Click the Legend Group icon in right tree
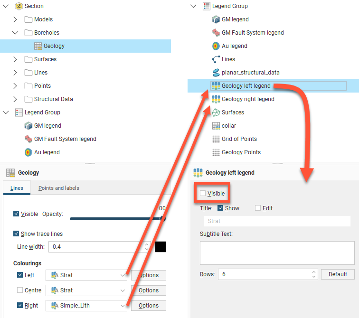Viewport: 359px width, 318px height. pos(206,6)
